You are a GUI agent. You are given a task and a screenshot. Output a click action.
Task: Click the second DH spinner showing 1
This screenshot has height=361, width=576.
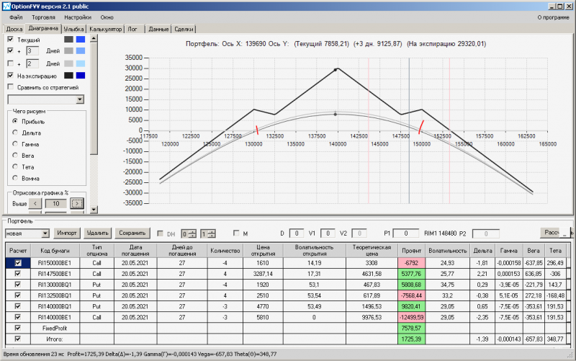(x=208, y=233)
